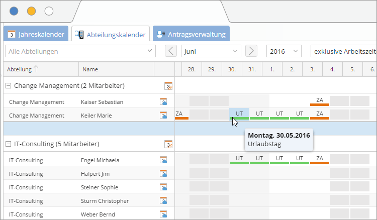Open calendar icon in Change Management group row
377x220 pixels.
(168, 86)
